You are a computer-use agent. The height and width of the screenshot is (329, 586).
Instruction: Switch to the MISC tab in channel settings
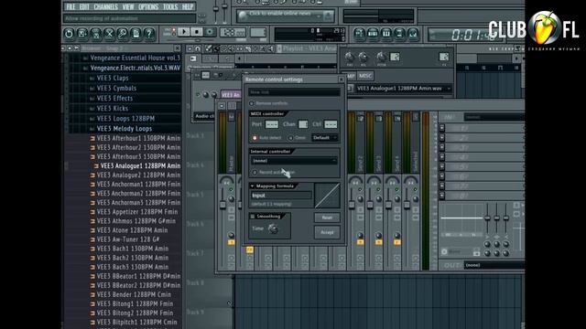tap(365, 76)
